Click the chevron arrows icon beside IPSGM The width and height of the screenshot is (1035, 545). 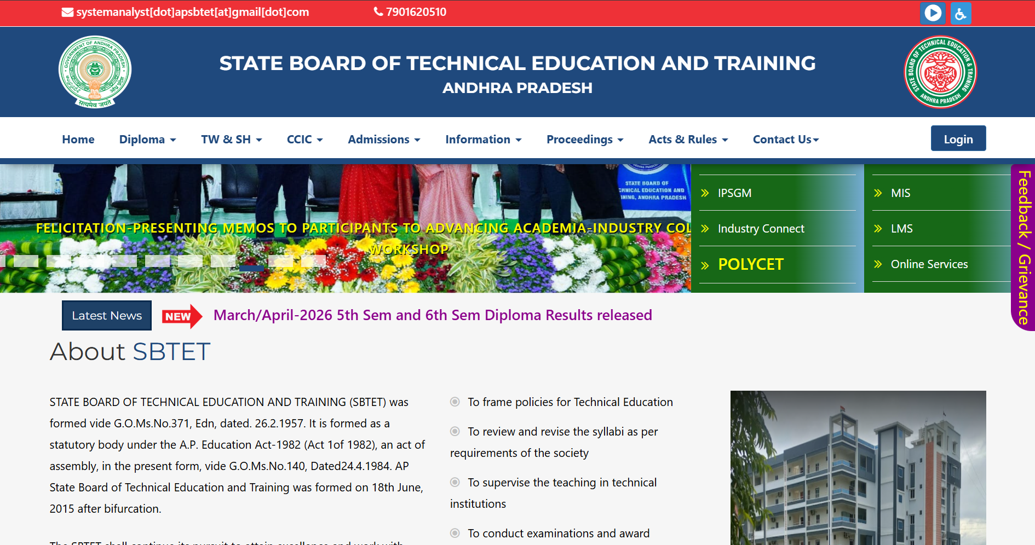pos(705,193)
